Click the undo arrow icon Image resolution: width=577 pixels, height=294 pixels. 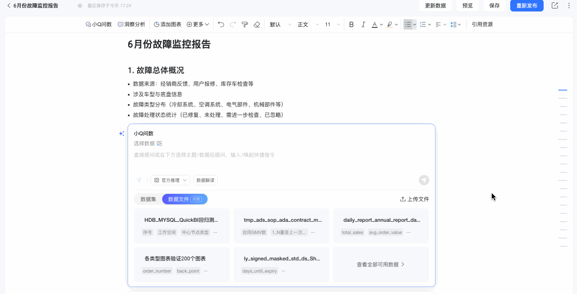(x=221, y=24)
